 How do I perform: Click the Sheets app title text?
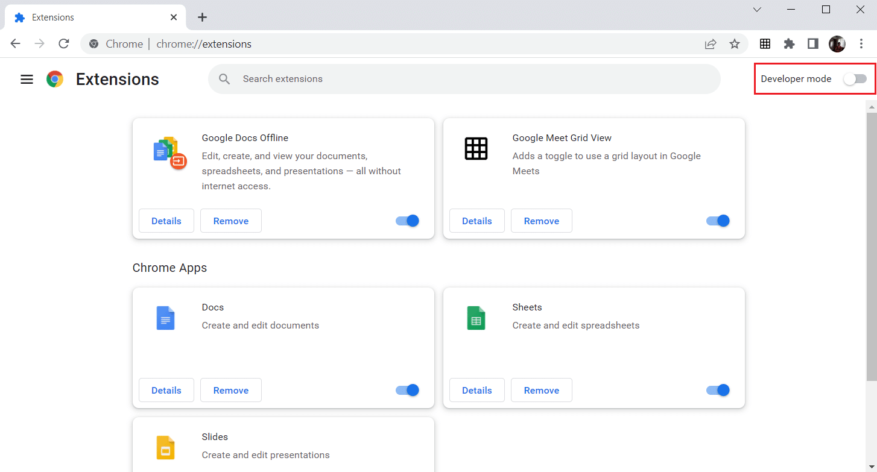tap(527, 307)
